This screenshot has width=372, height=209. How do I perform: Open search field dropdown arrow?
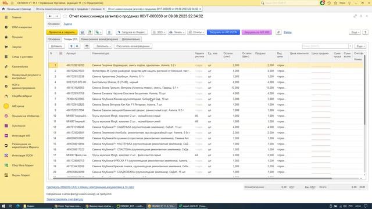(350, 46)
